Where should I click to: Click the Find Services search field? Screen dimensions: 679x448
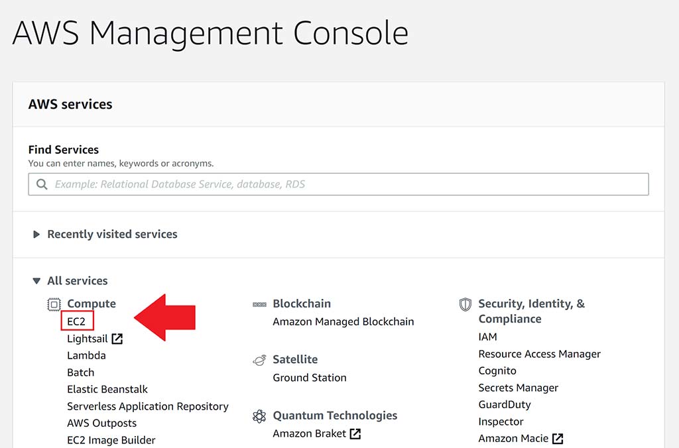tap(338, 184)
